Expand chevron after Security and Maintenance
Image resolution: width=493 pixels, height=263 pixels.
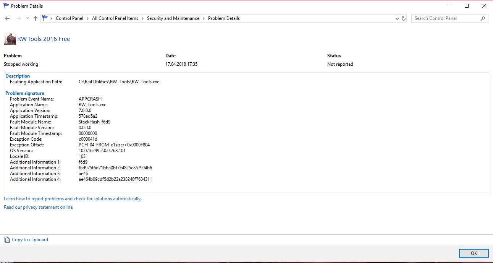204,18
